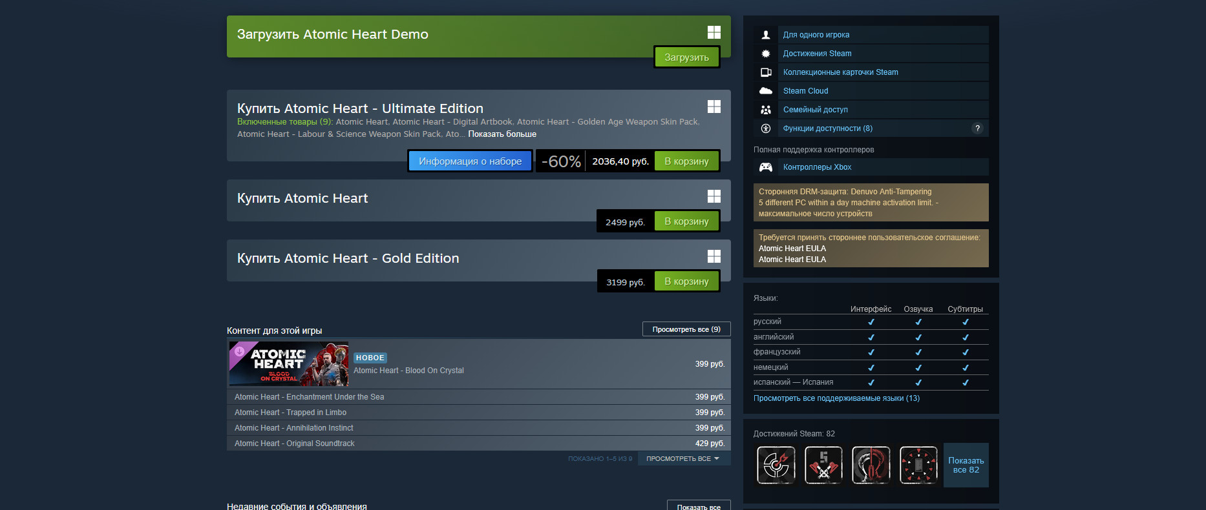
Task: Click Коллекционные карточки Steam link
Action: 840,72
